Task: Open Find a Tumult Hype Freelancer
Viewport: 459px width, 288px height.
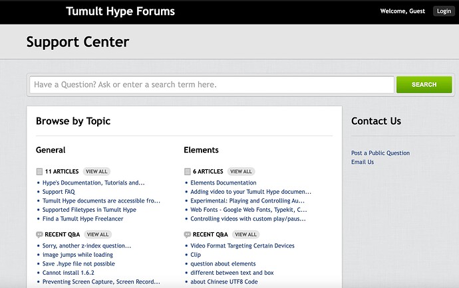Action: 83,219
